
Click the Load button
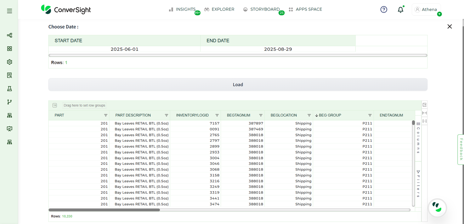(x=238, y=84)
